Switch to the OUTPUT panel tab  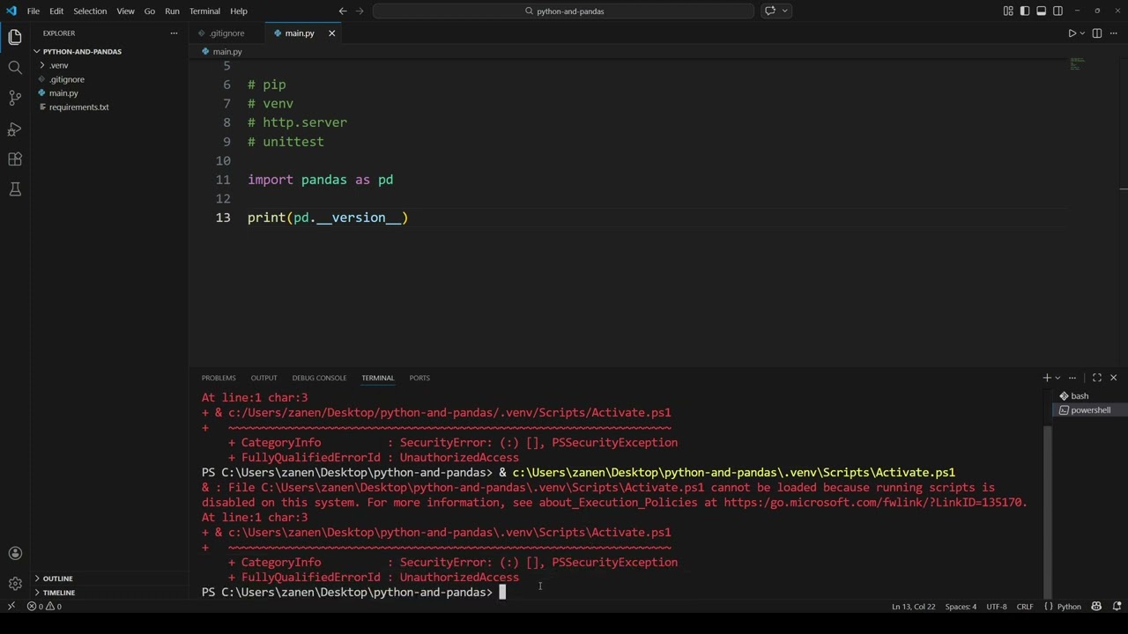tap(263, 378)
